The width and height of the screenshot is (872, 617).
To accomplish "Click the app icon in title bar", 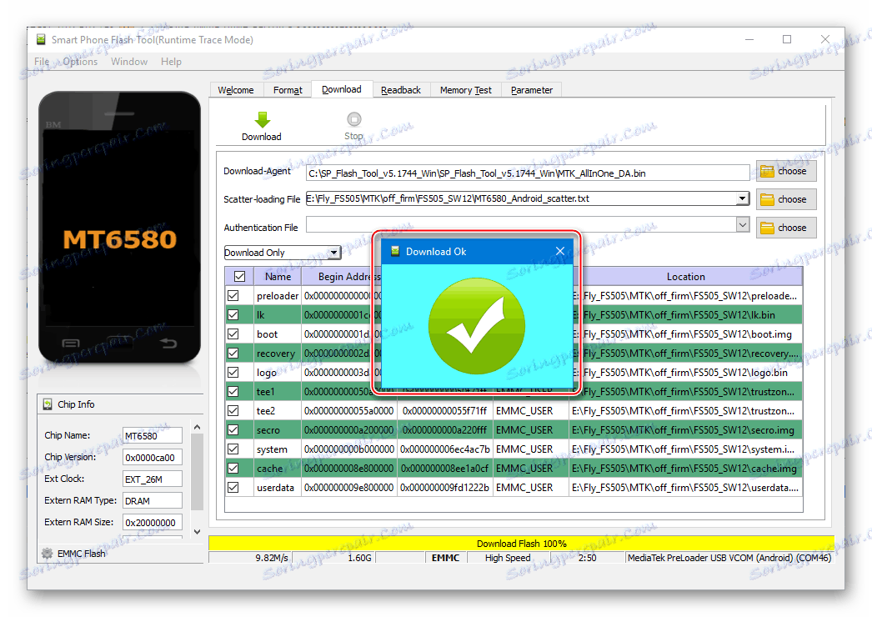I will pos(41,39).
